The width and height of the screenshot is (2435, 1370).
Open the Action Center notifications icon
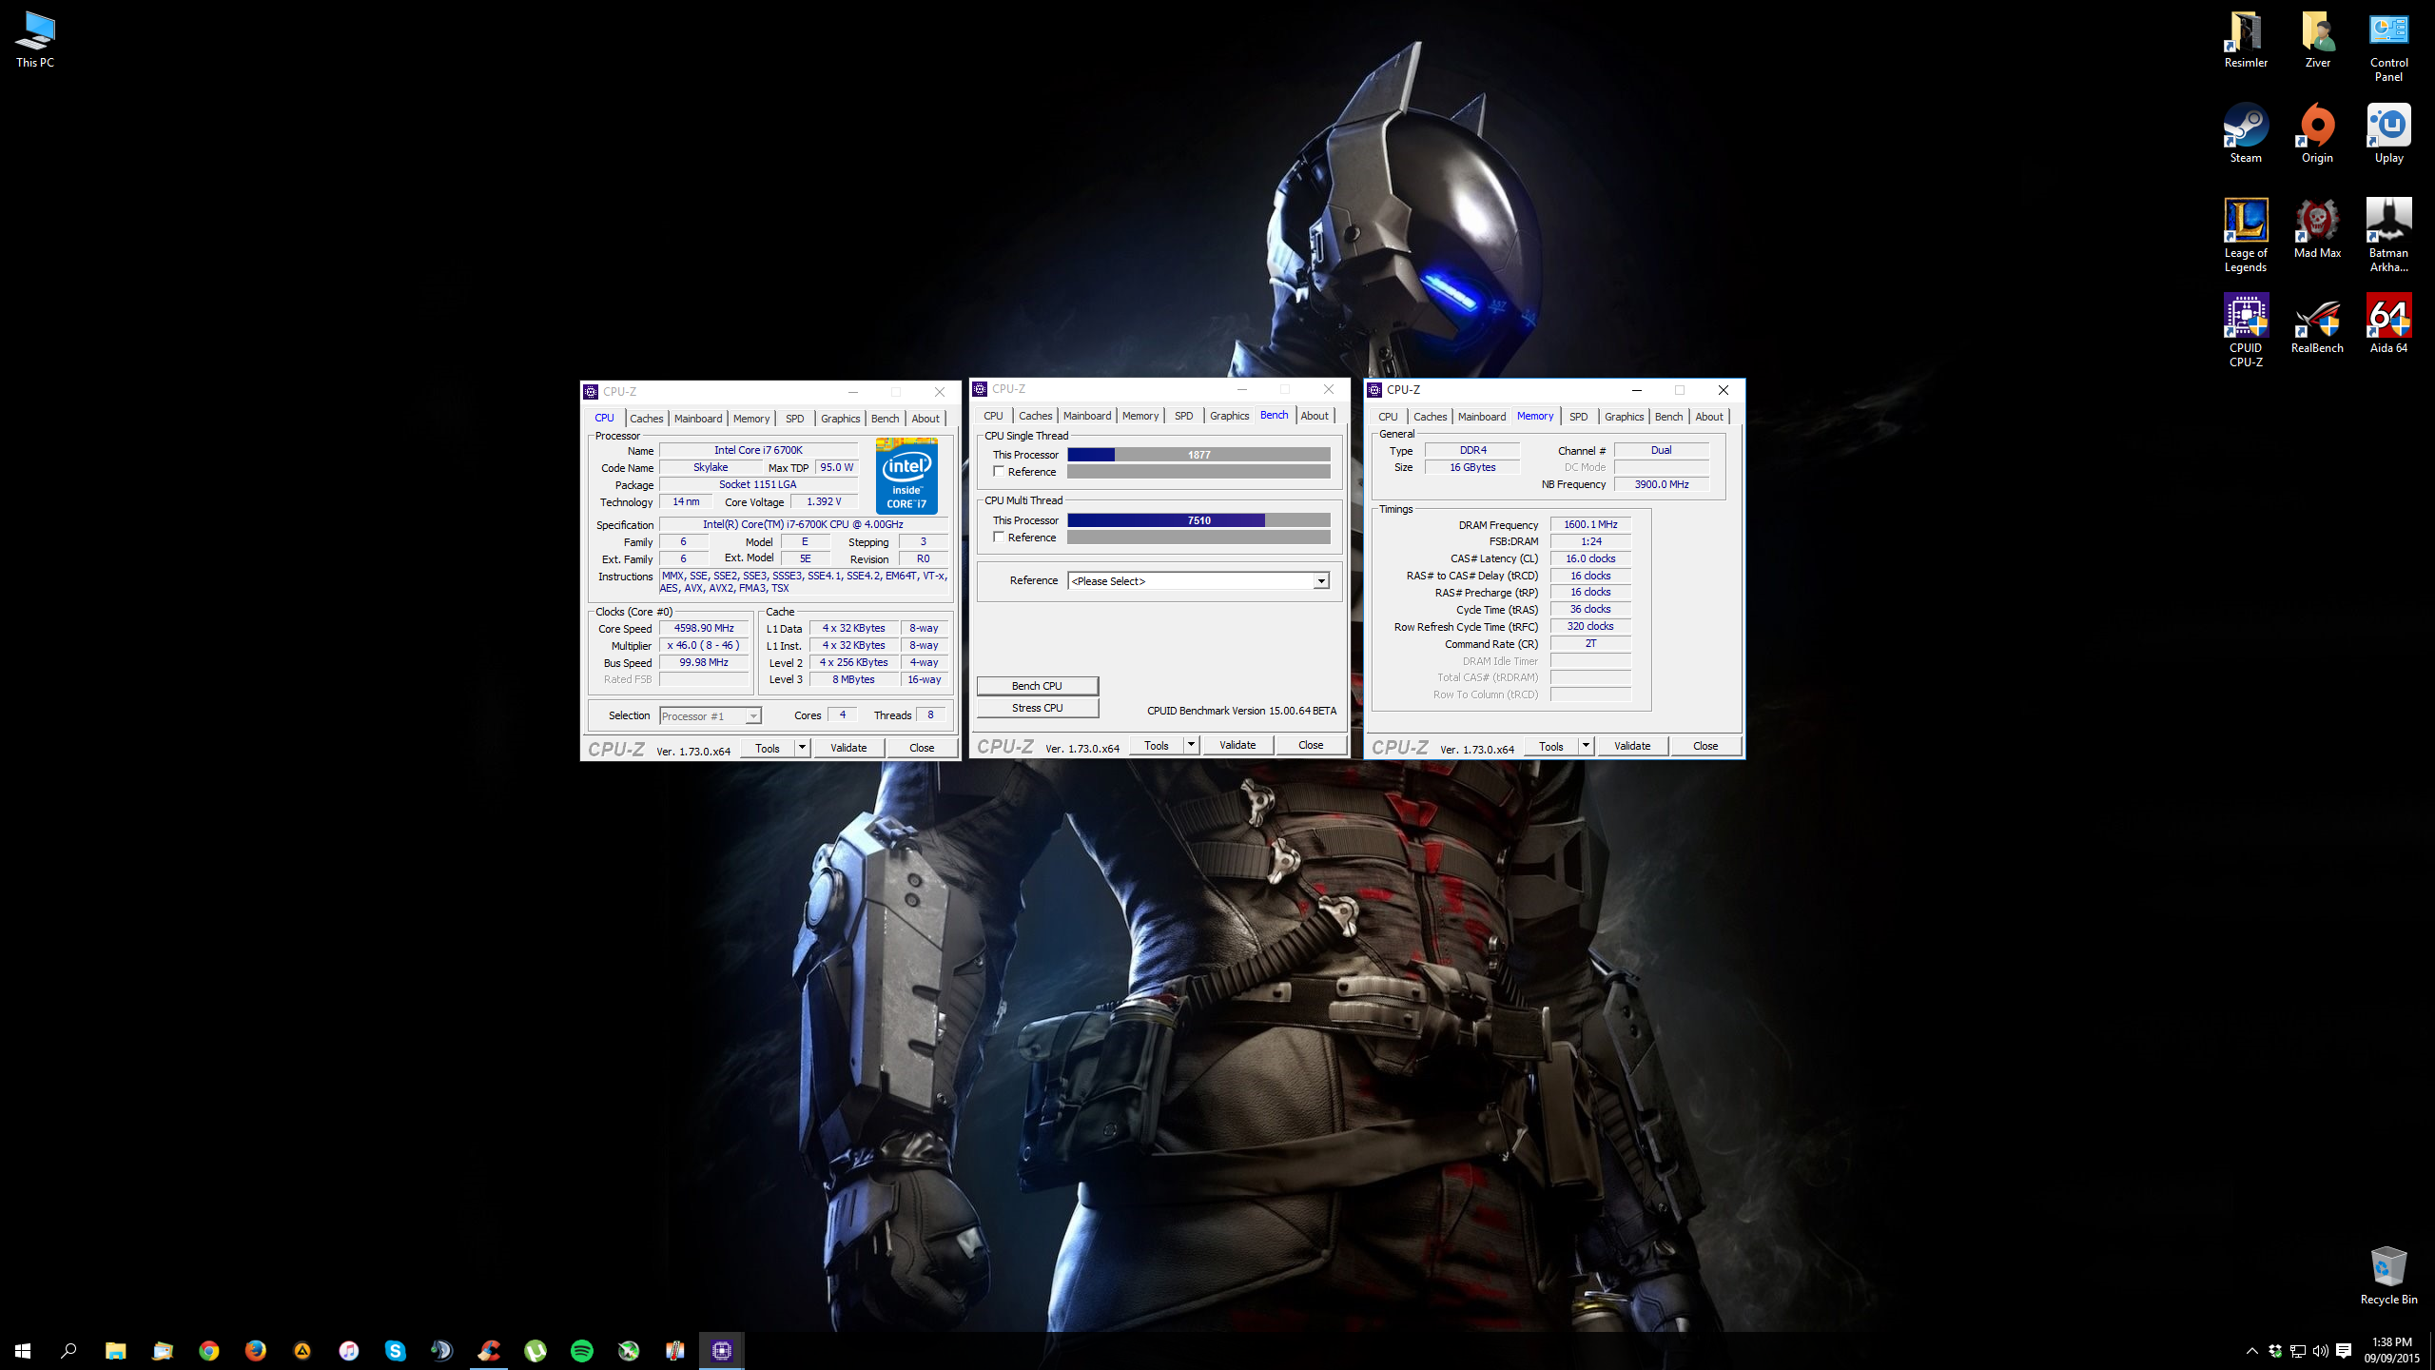pos(2344,1351)
